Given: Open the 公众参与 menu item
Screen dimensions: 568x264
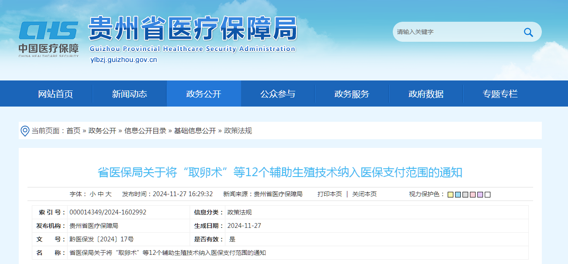Looking at the screenshot, I should click(277, 94).
